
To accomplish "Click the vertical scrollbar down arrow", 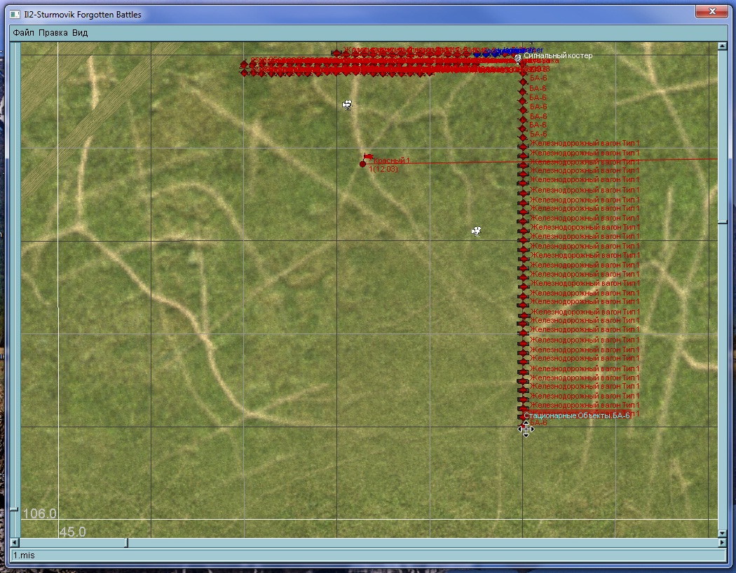I will pos(723,533).
